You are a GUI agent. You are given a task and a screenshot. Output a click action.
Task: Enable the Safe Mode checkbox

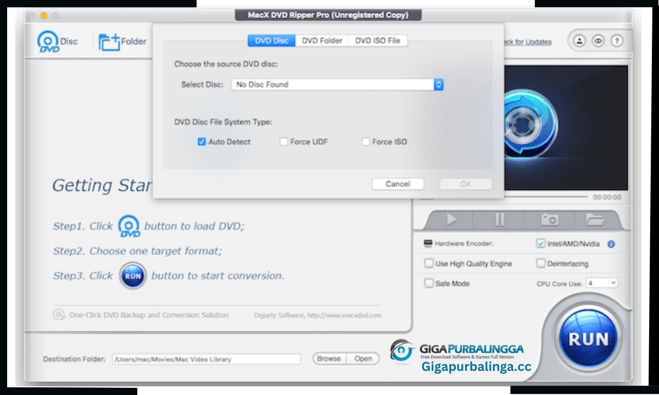click(x=429, y=283)
